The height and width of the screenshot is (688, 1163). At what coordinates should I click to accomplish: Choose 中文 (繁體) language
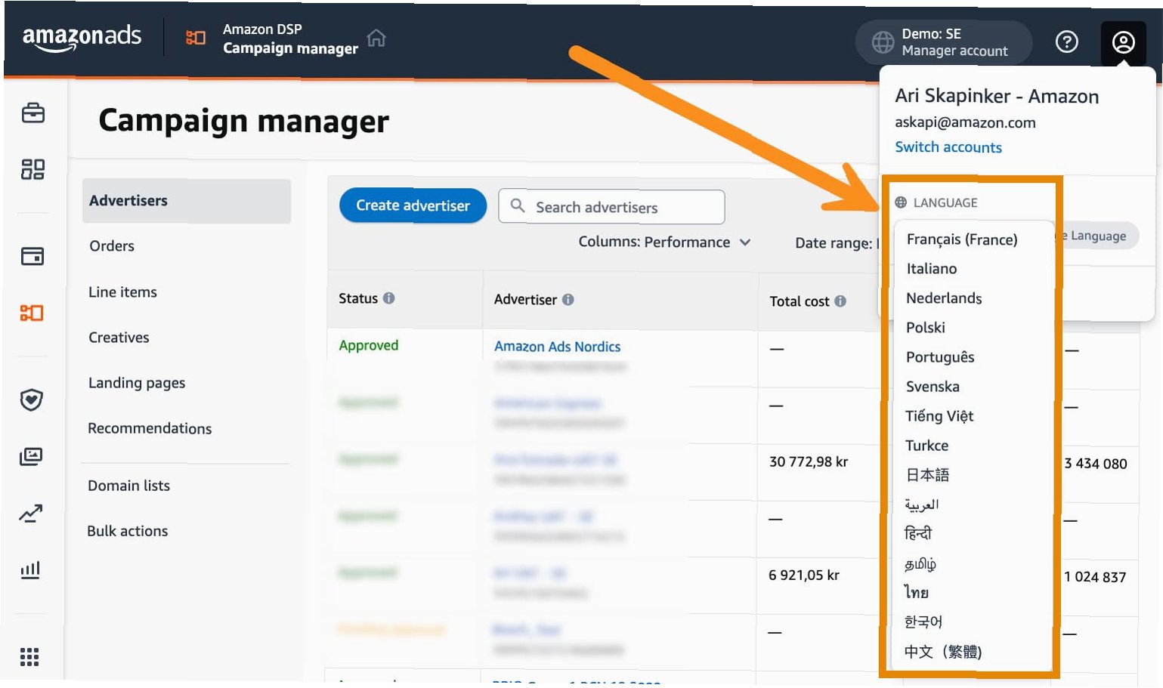tap(943, 652)
